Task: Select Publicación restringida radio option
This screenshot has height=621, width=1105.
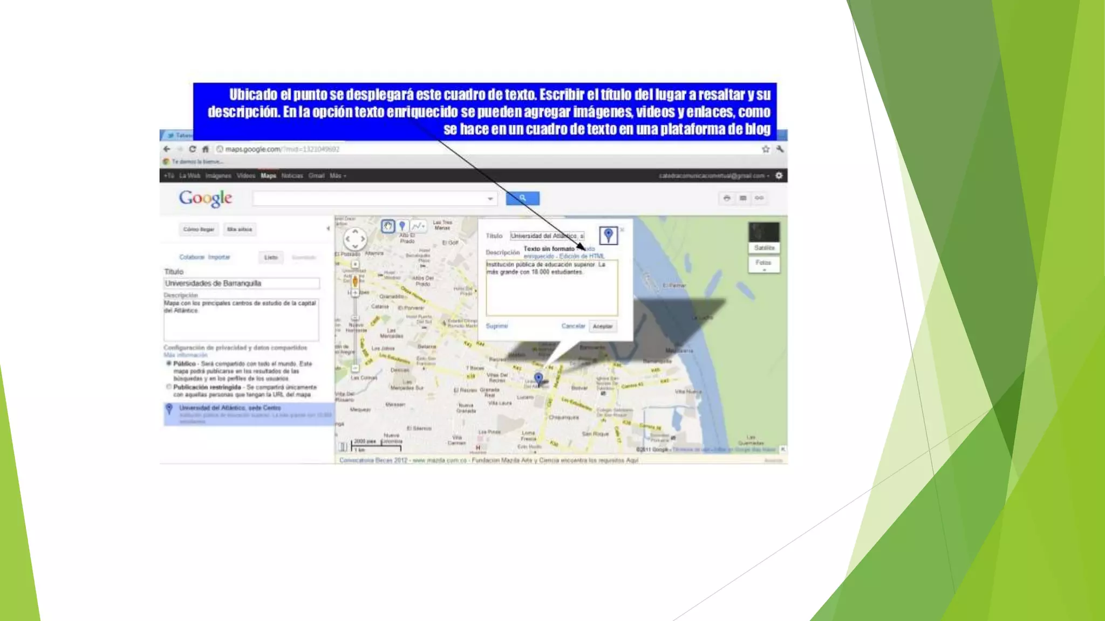Action: click(169, 387)
